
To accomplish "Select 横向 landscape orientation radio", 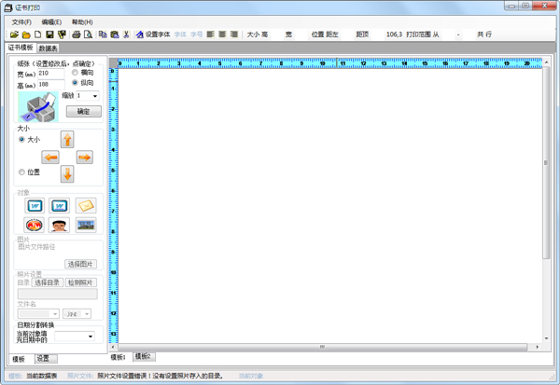I will (75, 73).
